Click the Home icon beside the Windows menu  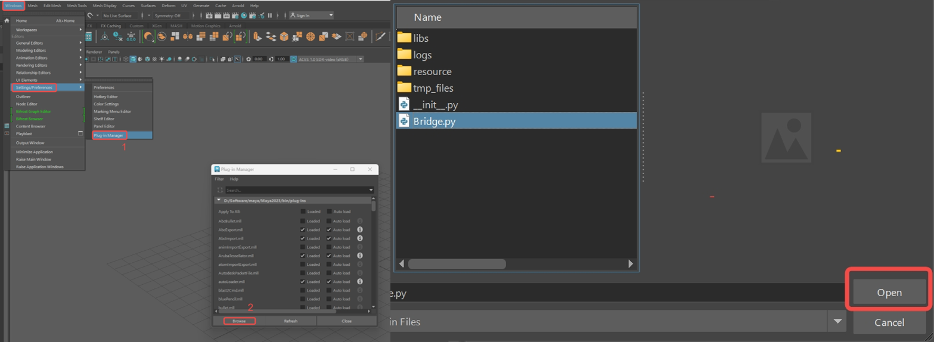pyautogui.click(x=7, y=21)
